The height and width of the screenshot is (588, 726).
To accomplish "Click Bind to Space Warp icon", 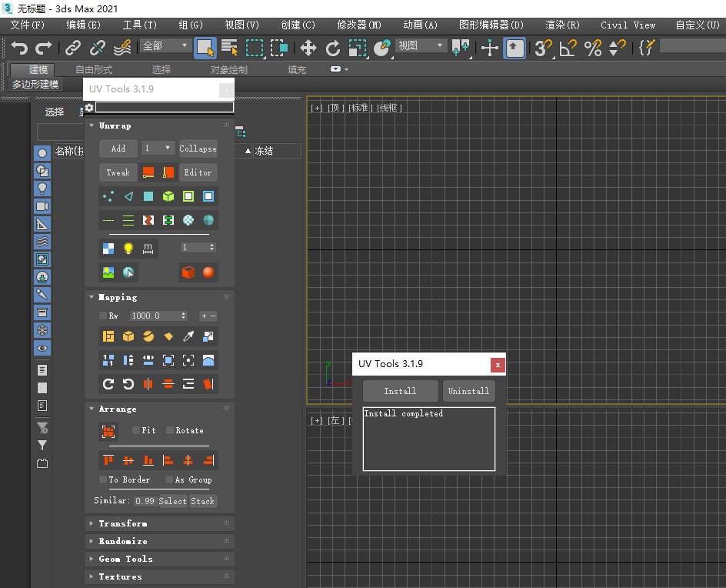I will [122, 48].
